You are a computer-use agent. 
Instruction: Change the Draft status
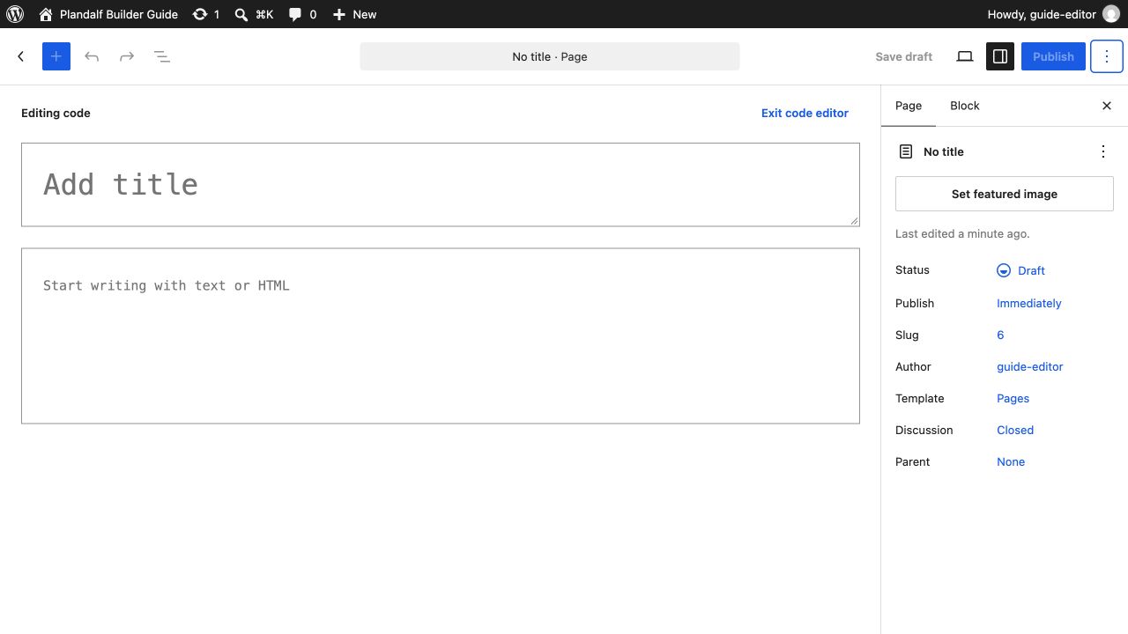[1021, 270]
